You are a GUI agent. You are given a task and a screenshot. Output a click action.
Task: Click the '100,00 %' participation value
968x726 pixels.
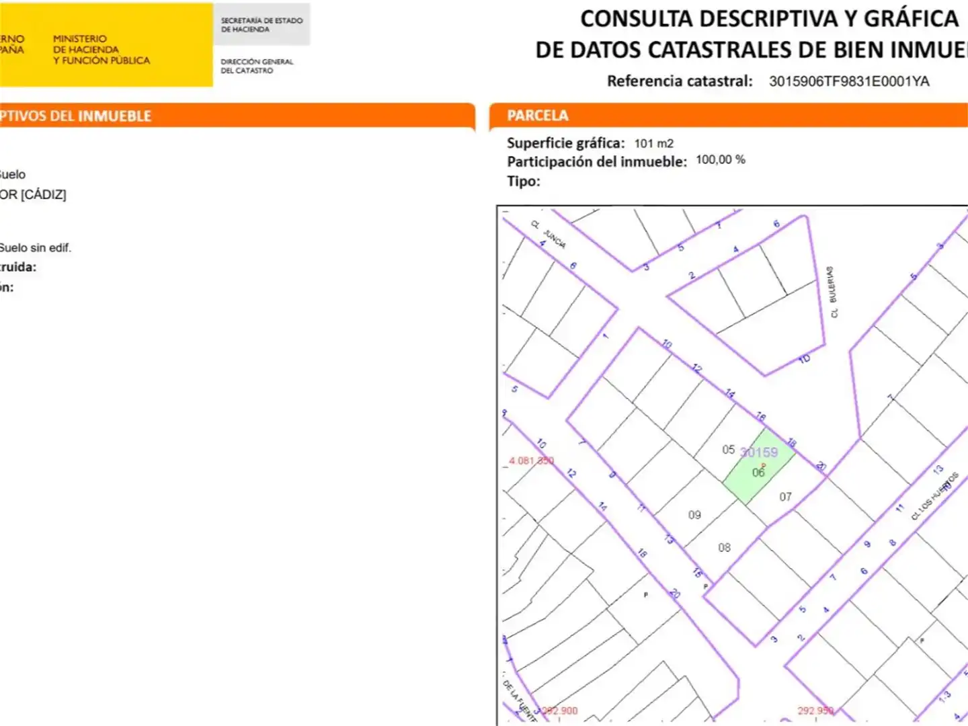pyautogui.click(x=721, y=160)
